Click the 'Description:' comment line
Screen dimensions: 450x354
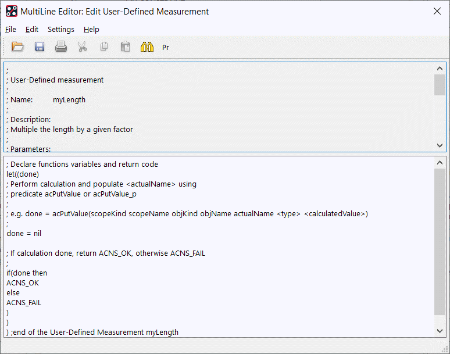(x=28, y=120)
